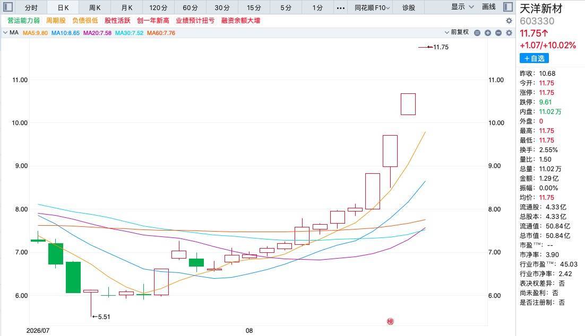The height and width of the screenshot is (336, 585).
Task: Open the three-dots more periods menu
Action: [x=341, y=8]
